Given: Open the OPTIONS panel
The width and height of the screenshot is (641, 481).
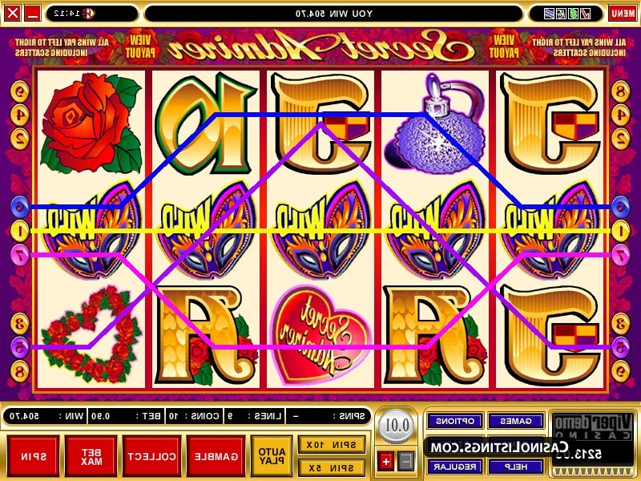Looking at the screenshot, I should (x=455, y=420).
